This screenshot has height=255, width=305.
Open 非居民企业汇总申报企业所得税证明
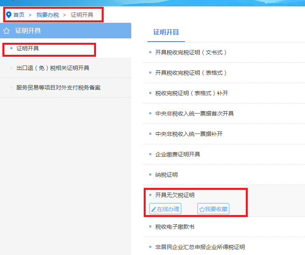200,247
